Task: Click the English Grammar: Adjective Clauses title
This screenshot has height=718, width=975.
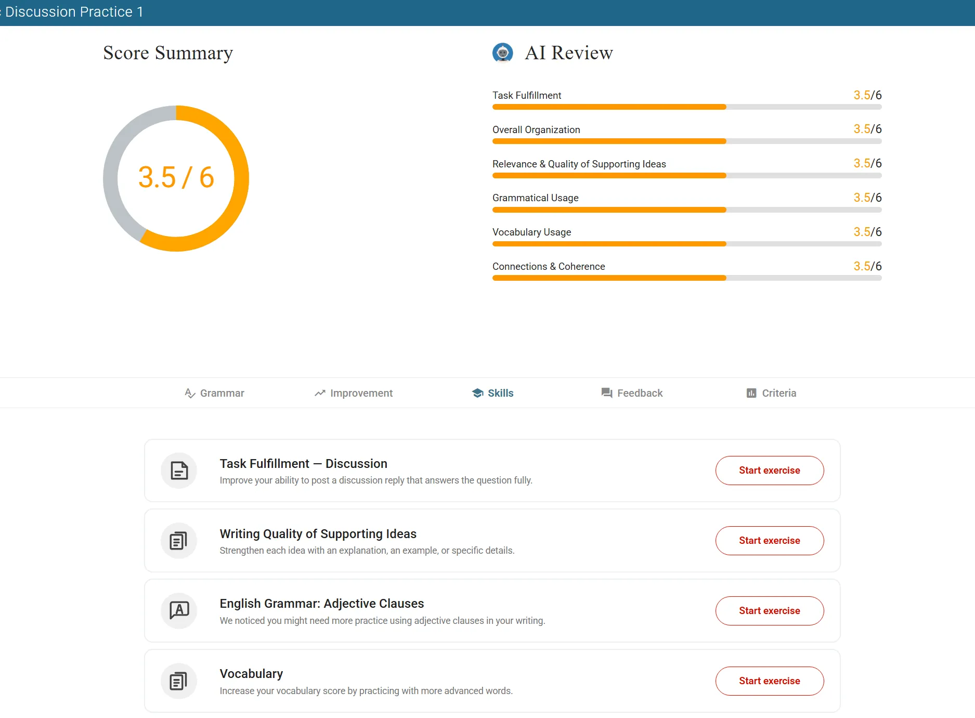Action: pyautogui.click(x=322, y=604)
